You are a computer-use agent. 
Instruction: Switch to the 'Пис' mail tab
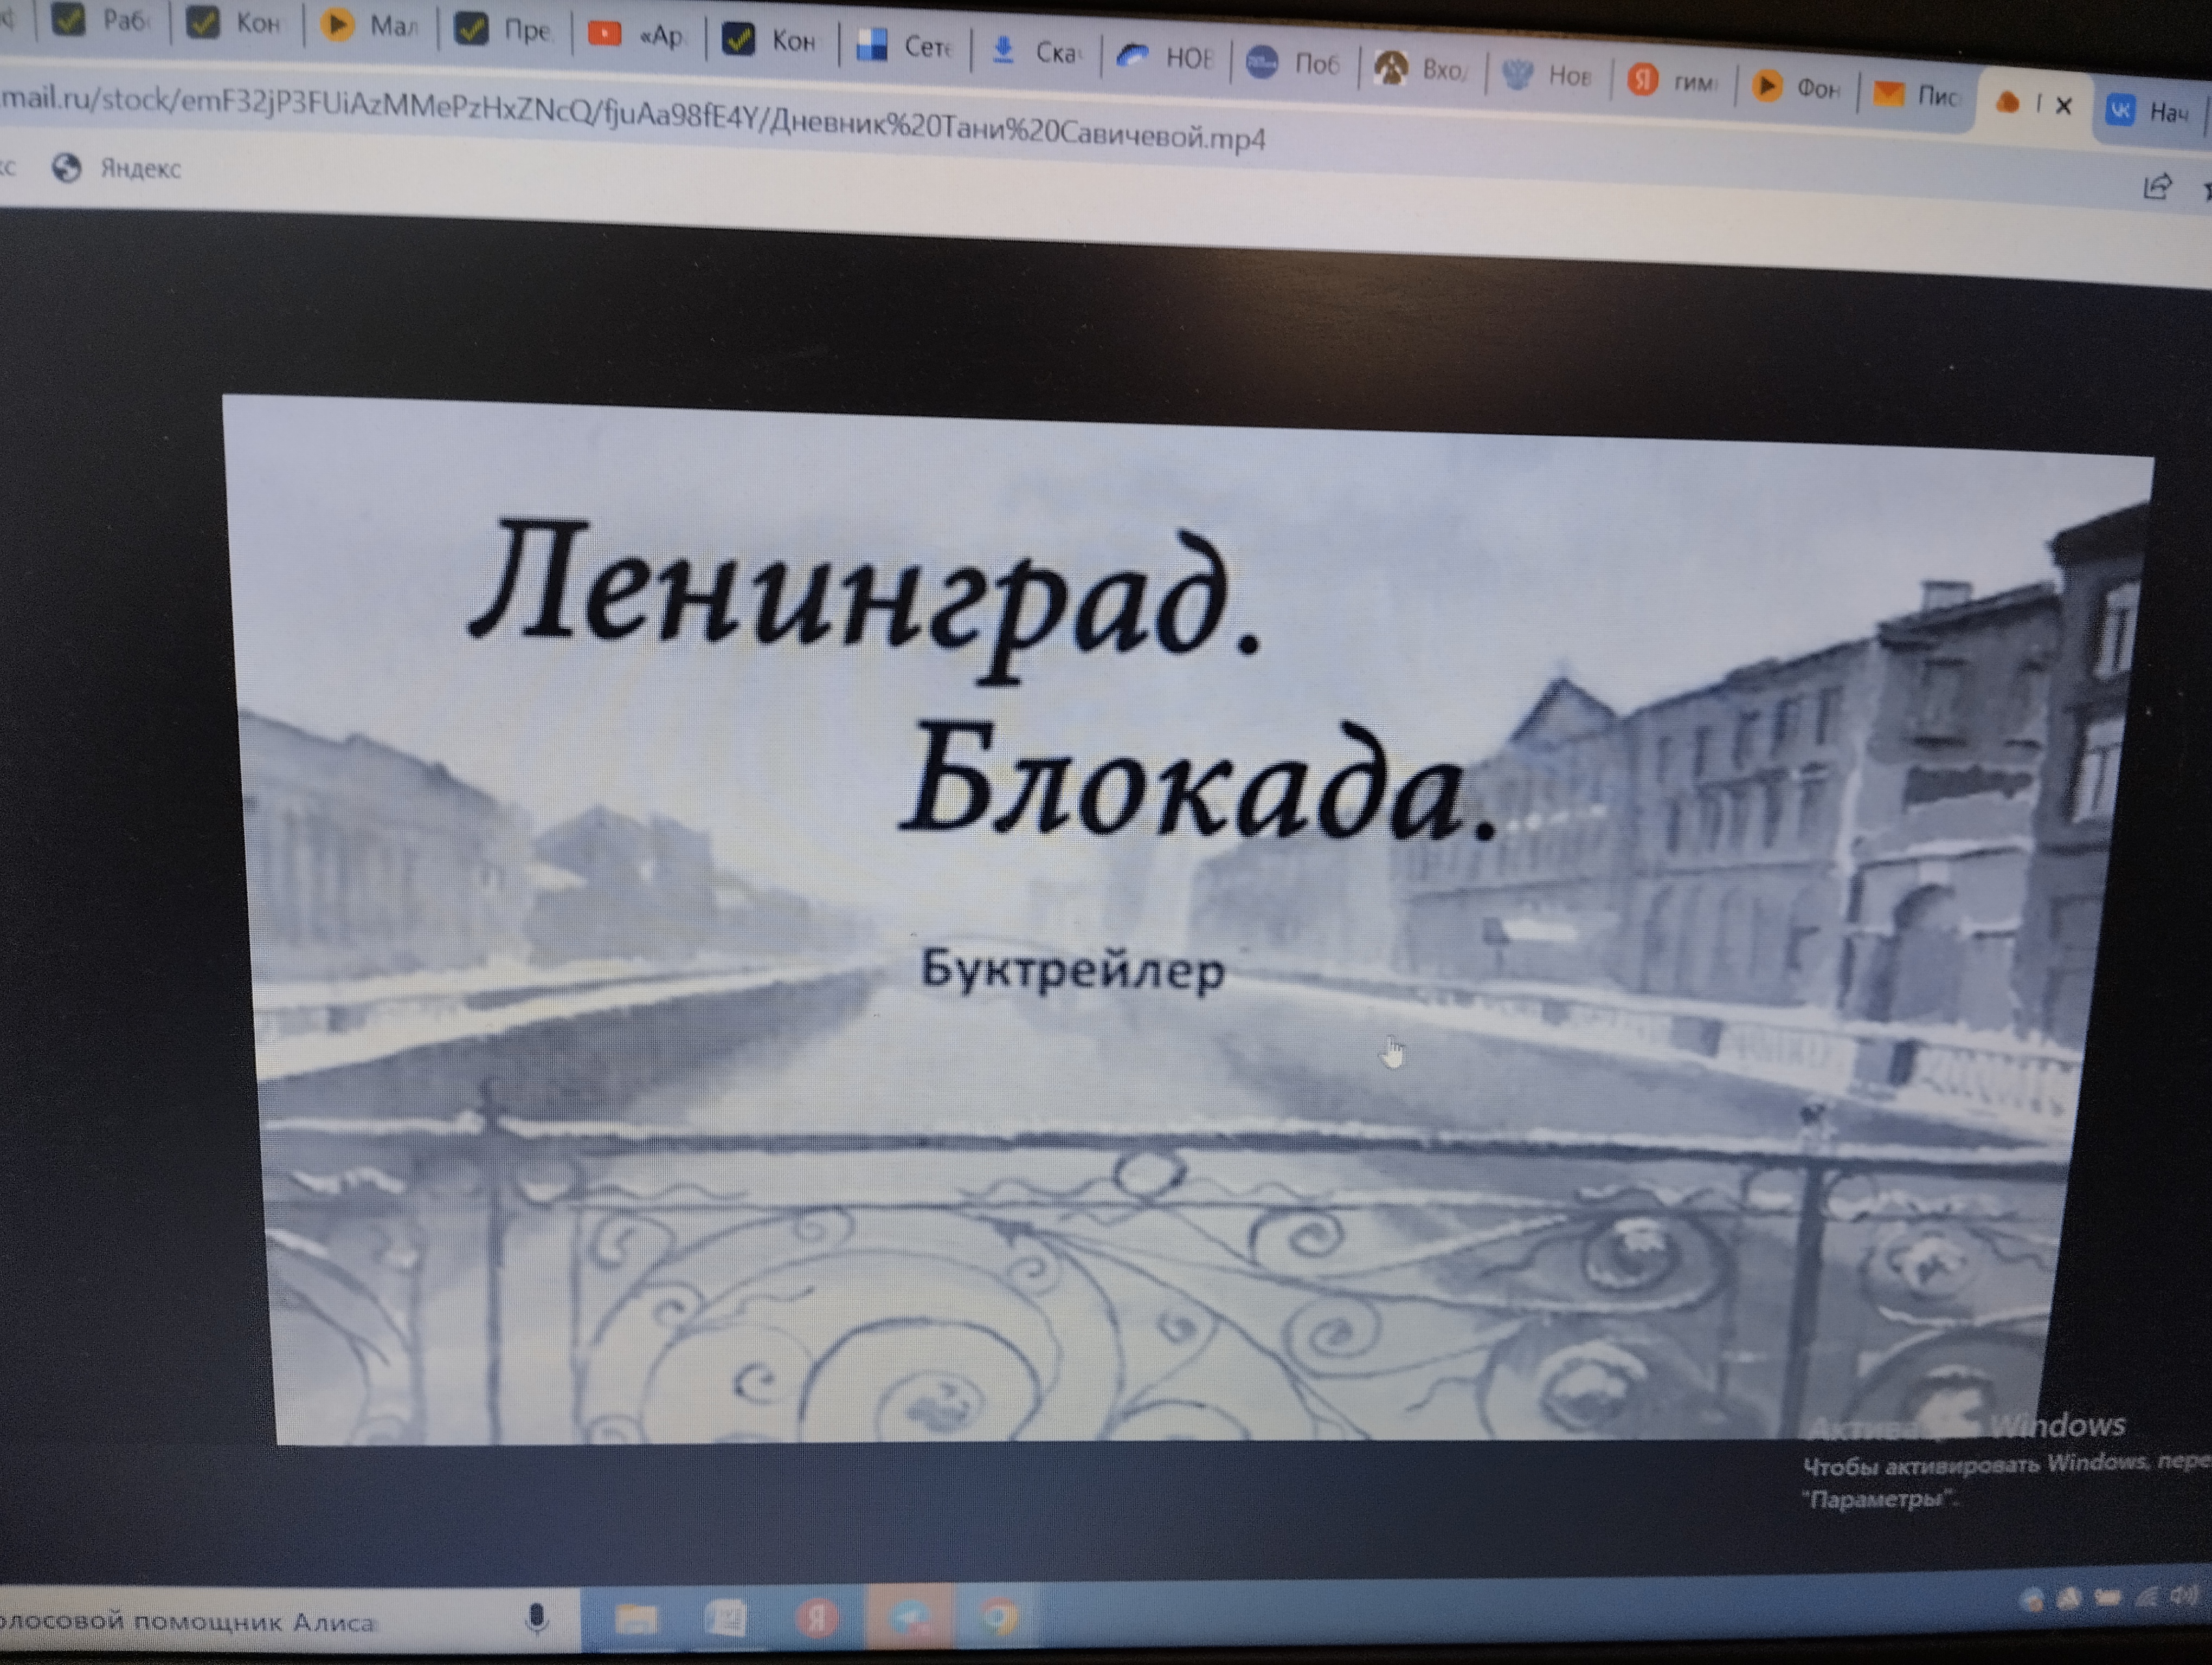(1917, 95)
